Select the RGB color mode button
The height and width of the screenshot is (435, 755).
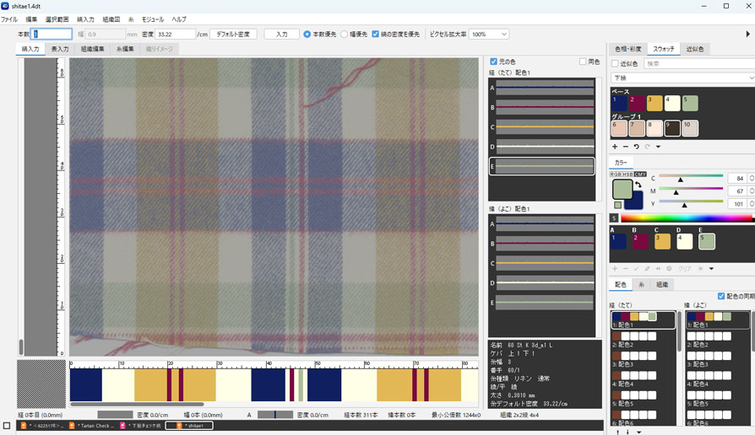[616, 175]
